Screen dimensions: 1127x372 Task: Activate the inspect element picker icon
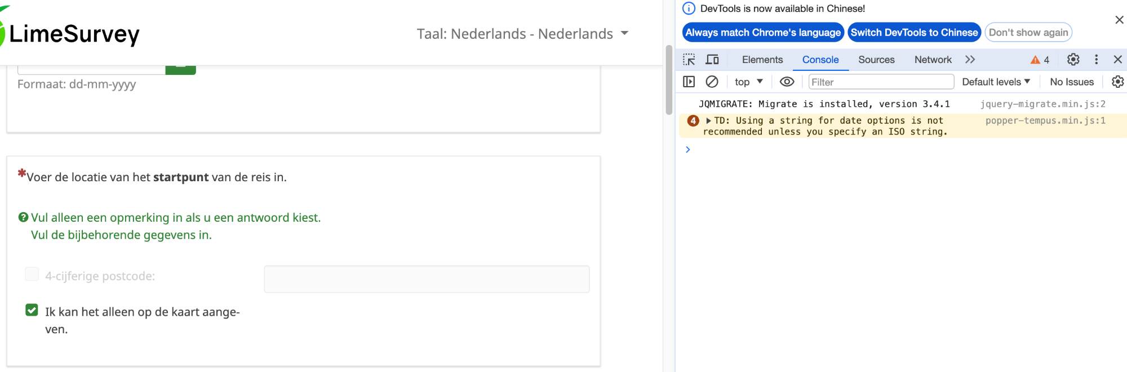pyautogui.click(x=689, y=60)
